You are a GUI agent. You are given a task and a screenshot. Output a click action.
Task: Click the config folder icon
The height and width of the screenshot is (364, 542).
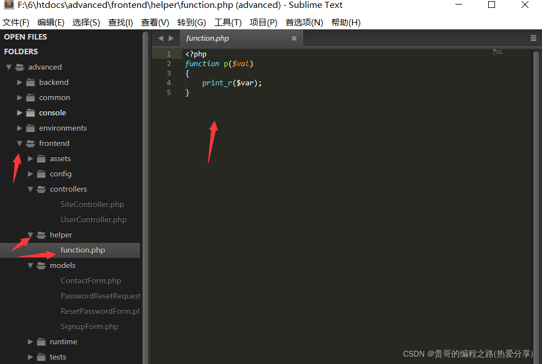pos(41,174)
